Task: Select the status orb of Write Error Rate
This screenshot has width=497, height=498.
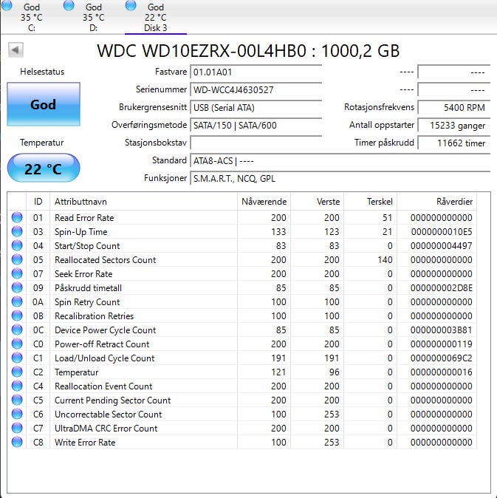Action: 17,442
